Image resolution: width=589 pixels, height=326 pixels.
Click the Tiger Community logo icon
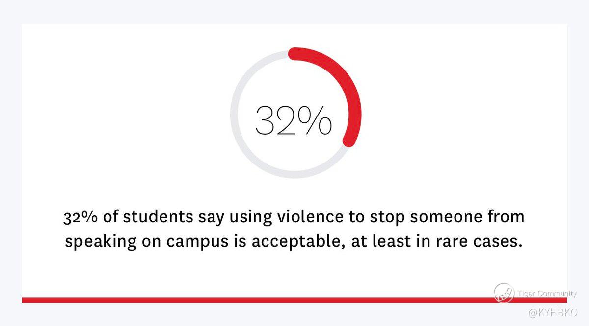504,293
